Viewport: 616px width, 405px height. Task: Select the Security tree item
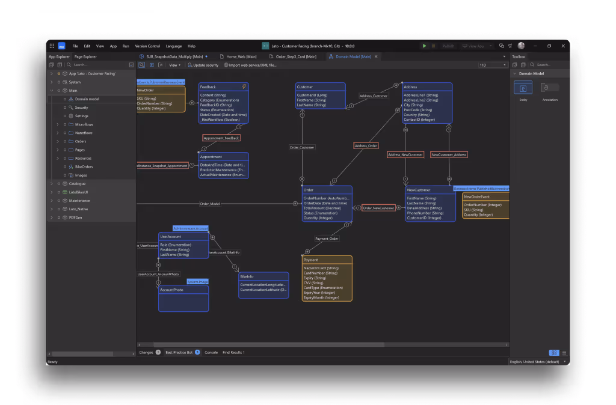(81, 108)
